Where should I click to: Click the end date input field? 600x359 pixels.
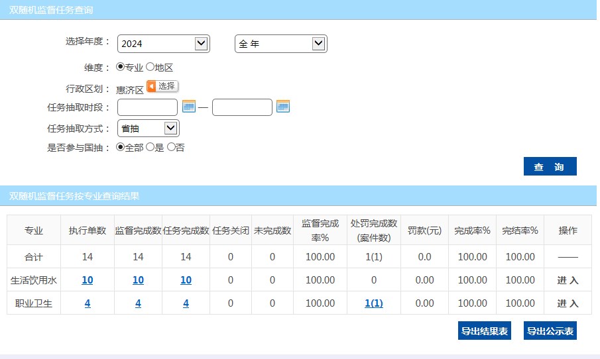(x=242, y=107)
